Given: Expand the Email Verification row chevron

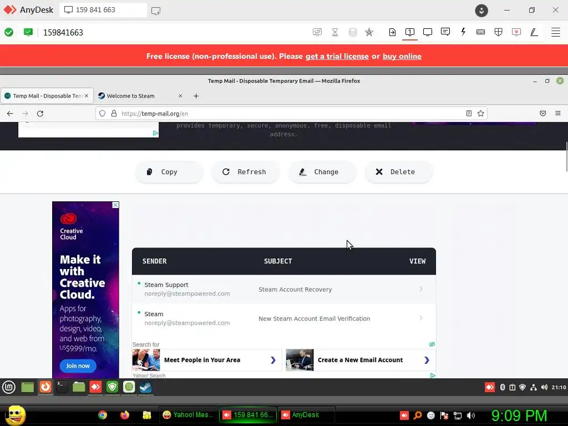Looking at the screenshot, I should [421, 318].
